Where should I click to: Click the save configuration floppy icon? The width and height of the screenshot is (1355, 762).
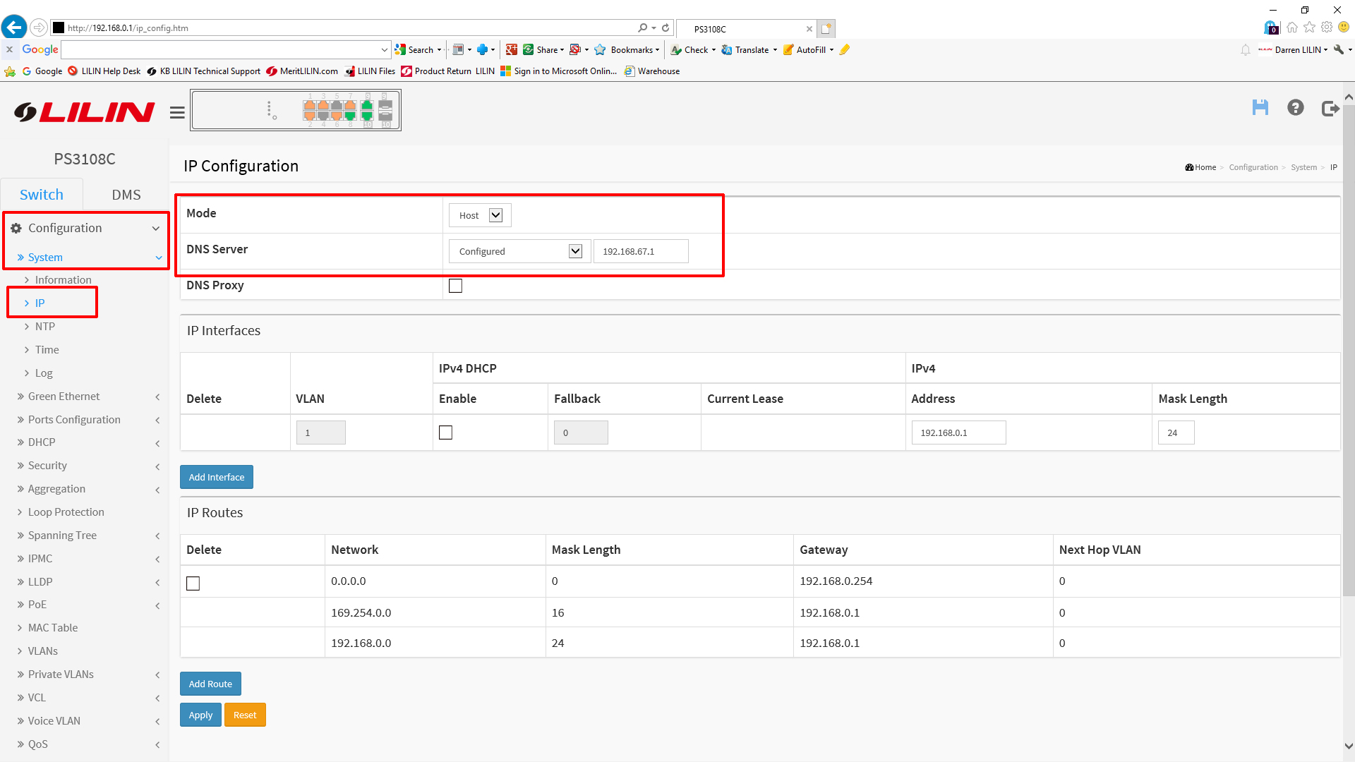click(x=1260, y=108)
